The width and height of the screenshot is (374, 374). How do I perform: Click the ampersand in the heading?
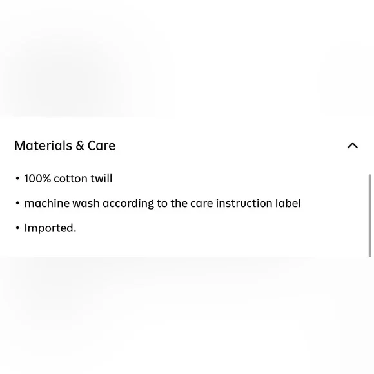(x=80, y=146)
